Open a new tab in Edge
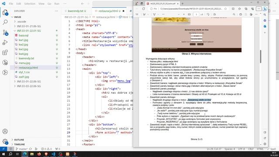The height and width of the screenshot is (157, 279). tap(183, 3)
